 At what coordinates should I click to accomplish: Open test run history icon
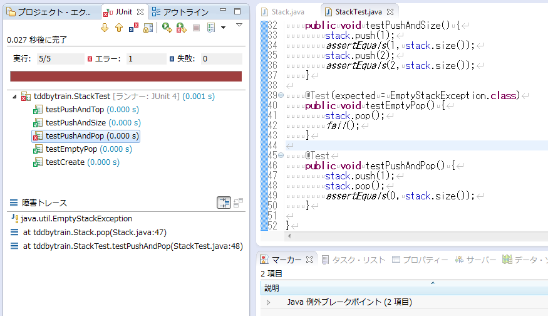click(x=211, y=28)
